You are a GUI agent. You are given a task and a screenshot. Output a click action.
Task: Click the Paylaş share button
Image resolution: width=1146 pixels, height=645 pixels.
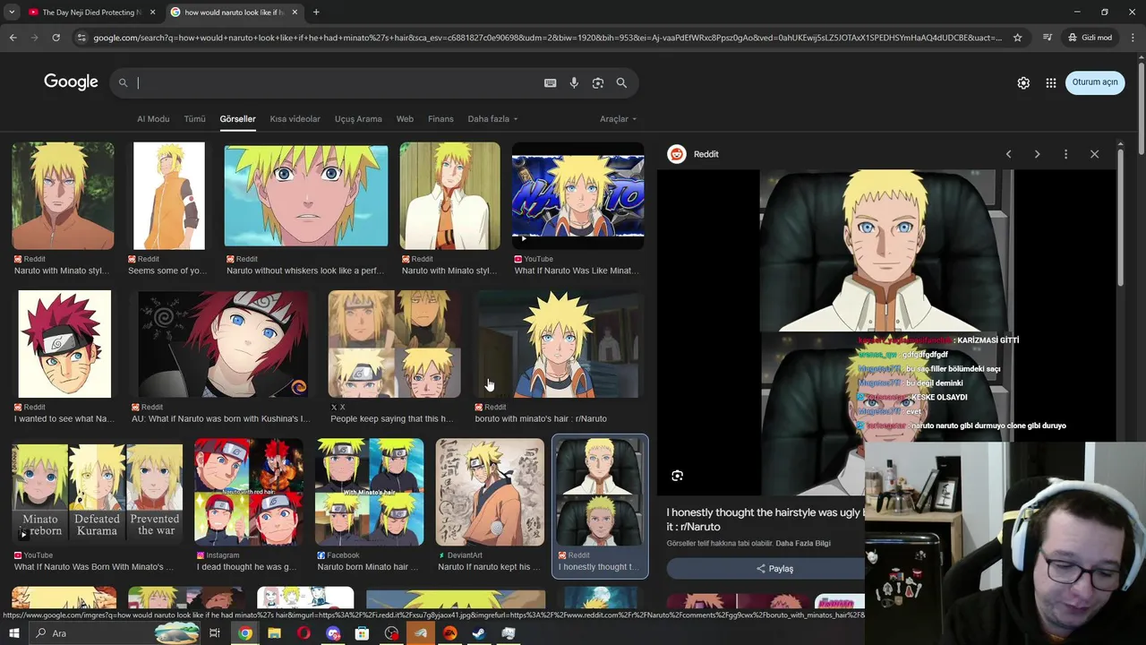pyautogui.click(x=774, y=569)
